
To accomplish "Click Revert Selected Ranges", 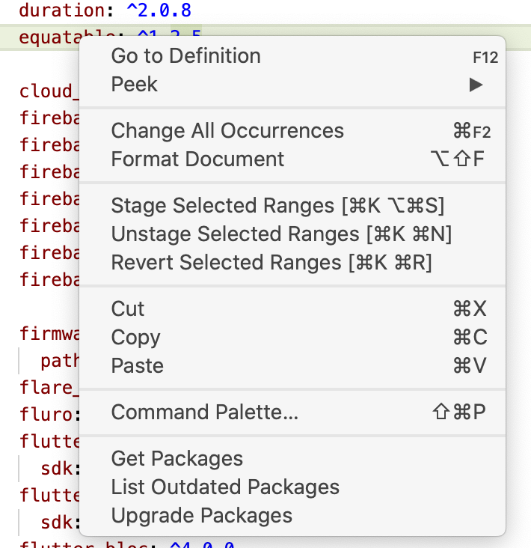I will click(x=271, y=263).
